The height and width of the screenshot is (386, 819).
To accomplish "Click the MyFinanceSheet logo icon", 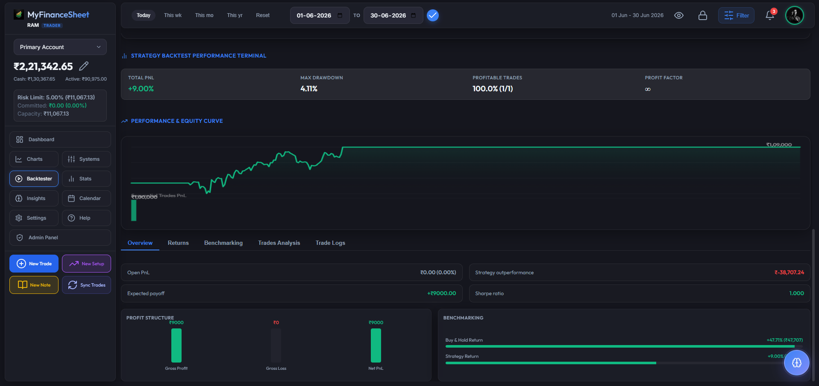I will pyautogui.click(x=18, y=15).
